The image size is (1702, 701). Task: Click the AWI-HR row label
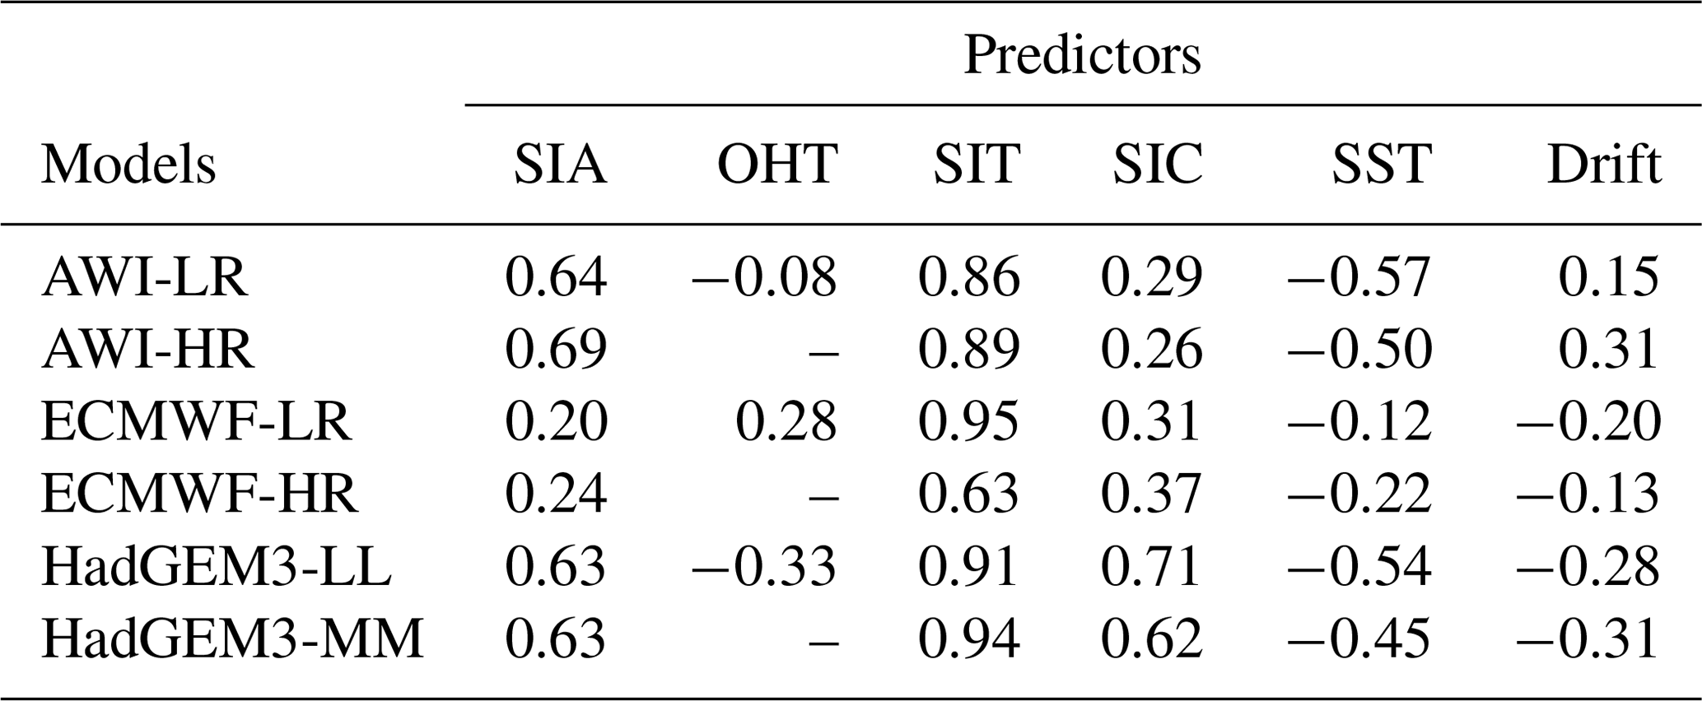[x=148, y=350]
